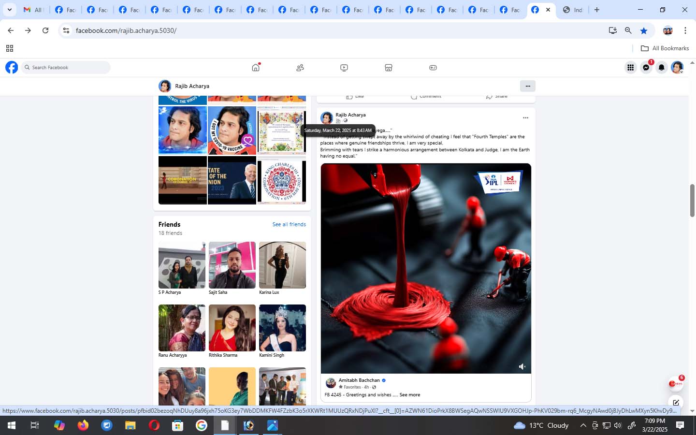Open Task View on taskbar
The height and width of the screenshot is (435, 696).
[35, 425]
